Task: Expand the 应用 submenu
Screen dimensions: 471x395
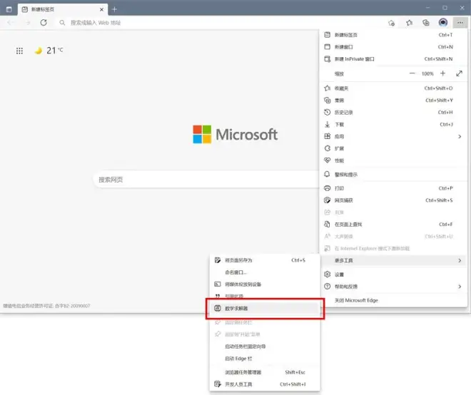Action: pyautogui.click(x=393, y=136)
